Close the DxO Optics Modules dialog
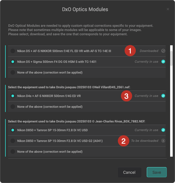Screen dimensions: 175x183 [x=168, y=9]
